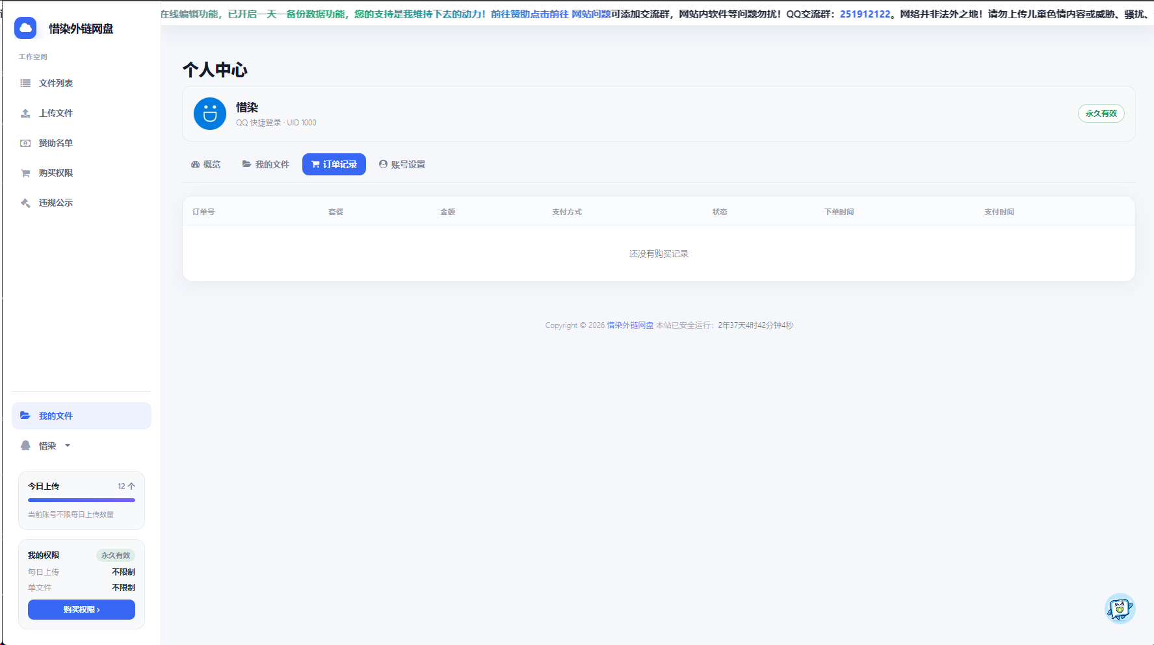Click the 永久有效 badge in profile card
Image resolution: width=1154 pixels, height=645 pixels.
pyautogui.click(x=1101, y=114)
